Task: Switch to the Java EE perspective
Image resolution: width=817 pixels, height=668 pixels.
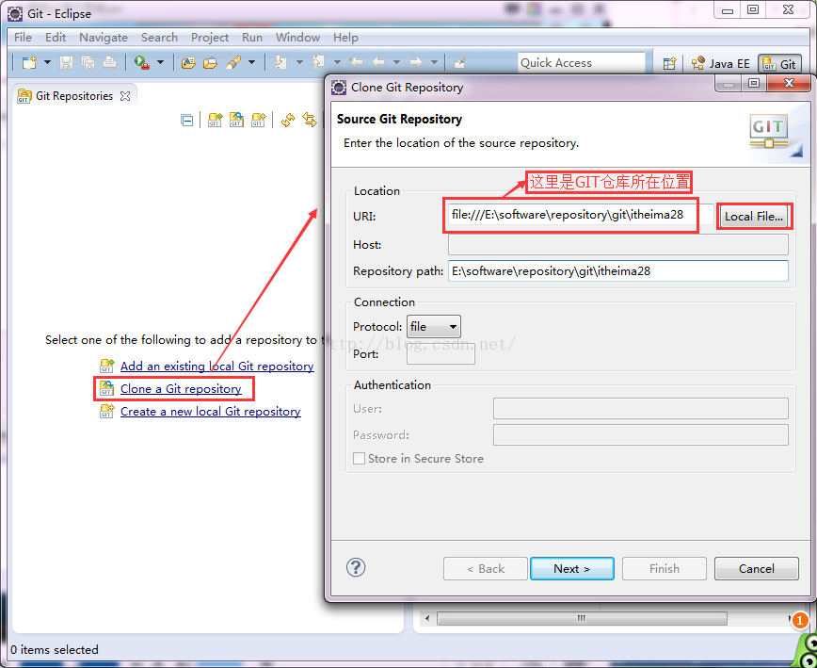Action: coord(721,64)
